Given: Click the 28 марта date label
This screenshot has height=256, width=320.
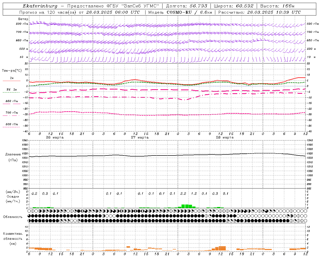Looking at the screenshot, I should pos(225,137).
